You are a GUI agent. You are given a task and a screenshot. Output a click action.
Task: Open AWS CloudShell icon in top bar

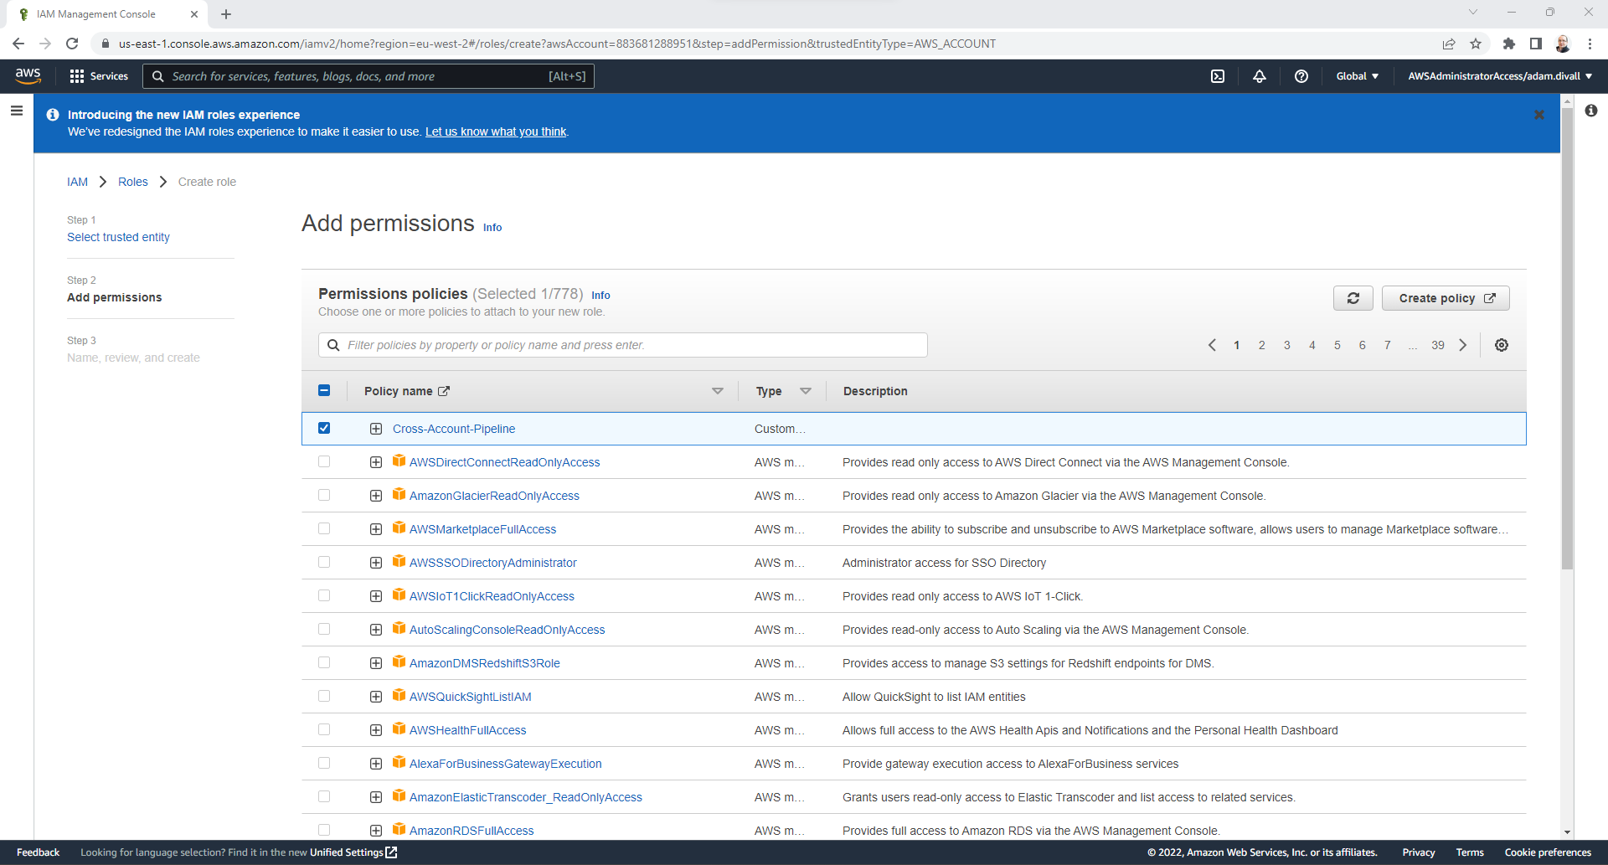click(x=1218, y=76)
